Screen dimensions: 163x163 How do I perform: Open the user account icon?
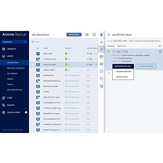tap(101, 35)
